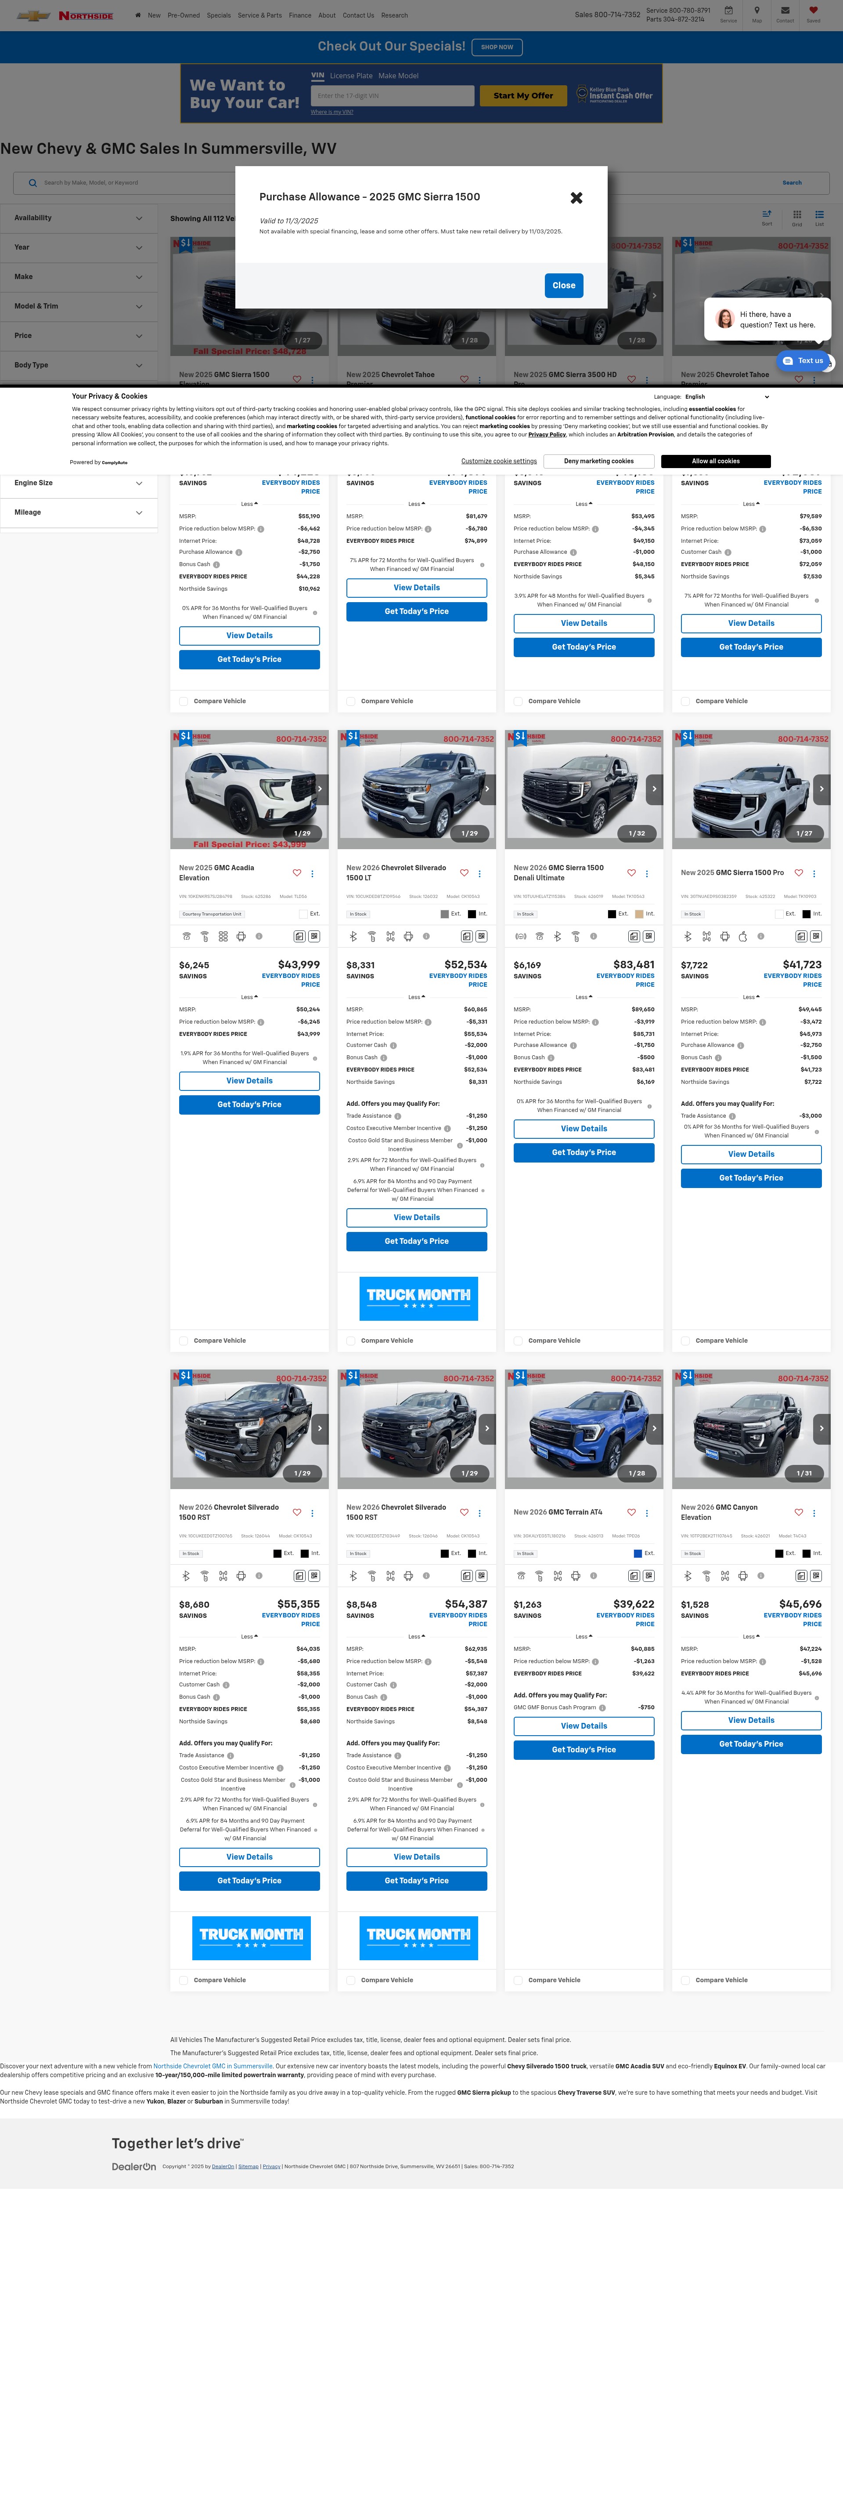Expand the Model & Trim filter
This screenshot has width=843, height=2507.
[x=79, y=307]
